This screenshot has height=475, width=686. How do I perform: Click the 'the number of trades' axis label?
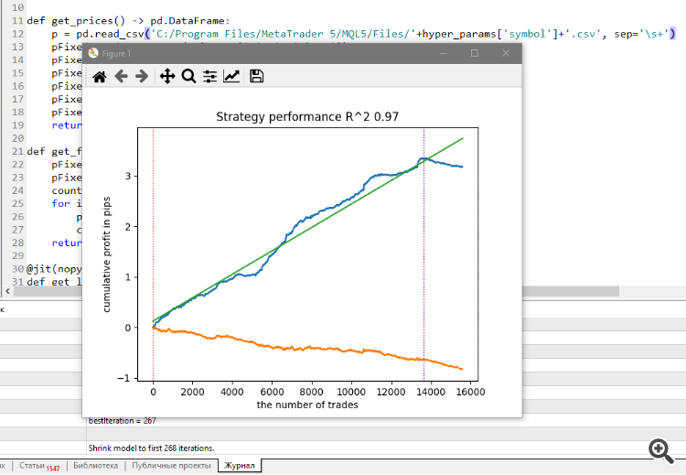[307, 405]
